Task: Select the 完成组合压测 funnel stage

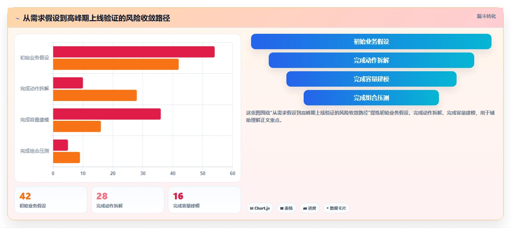Action: coord(371,98)
